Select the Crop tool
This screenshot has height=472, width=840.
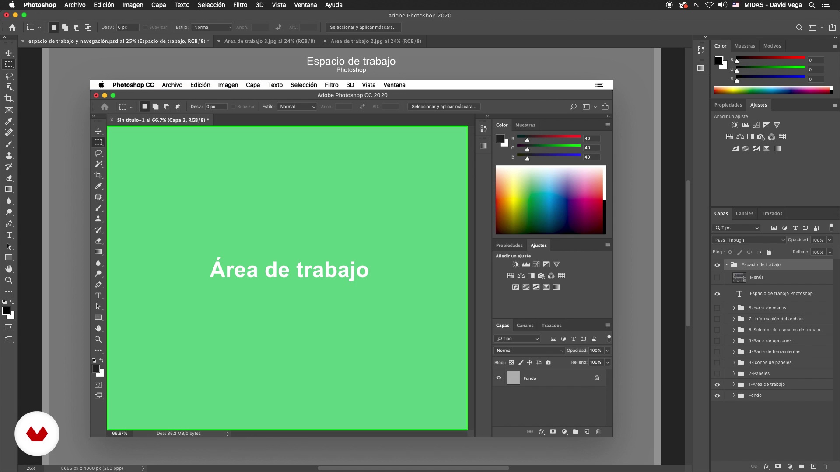tap(9, 98)
